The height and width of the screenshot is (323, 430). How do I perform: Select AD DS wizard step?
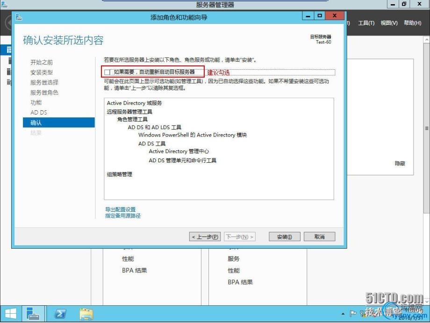tap(39, 113)
